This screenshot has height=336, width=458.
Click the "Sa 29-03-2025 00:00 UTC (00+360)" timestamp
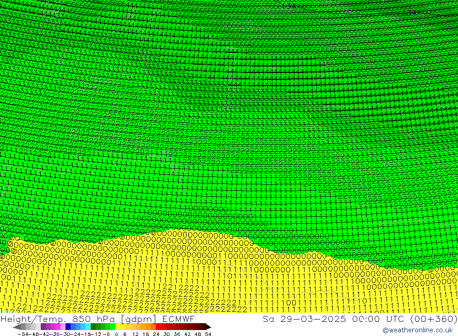click(x=360, y=319)
